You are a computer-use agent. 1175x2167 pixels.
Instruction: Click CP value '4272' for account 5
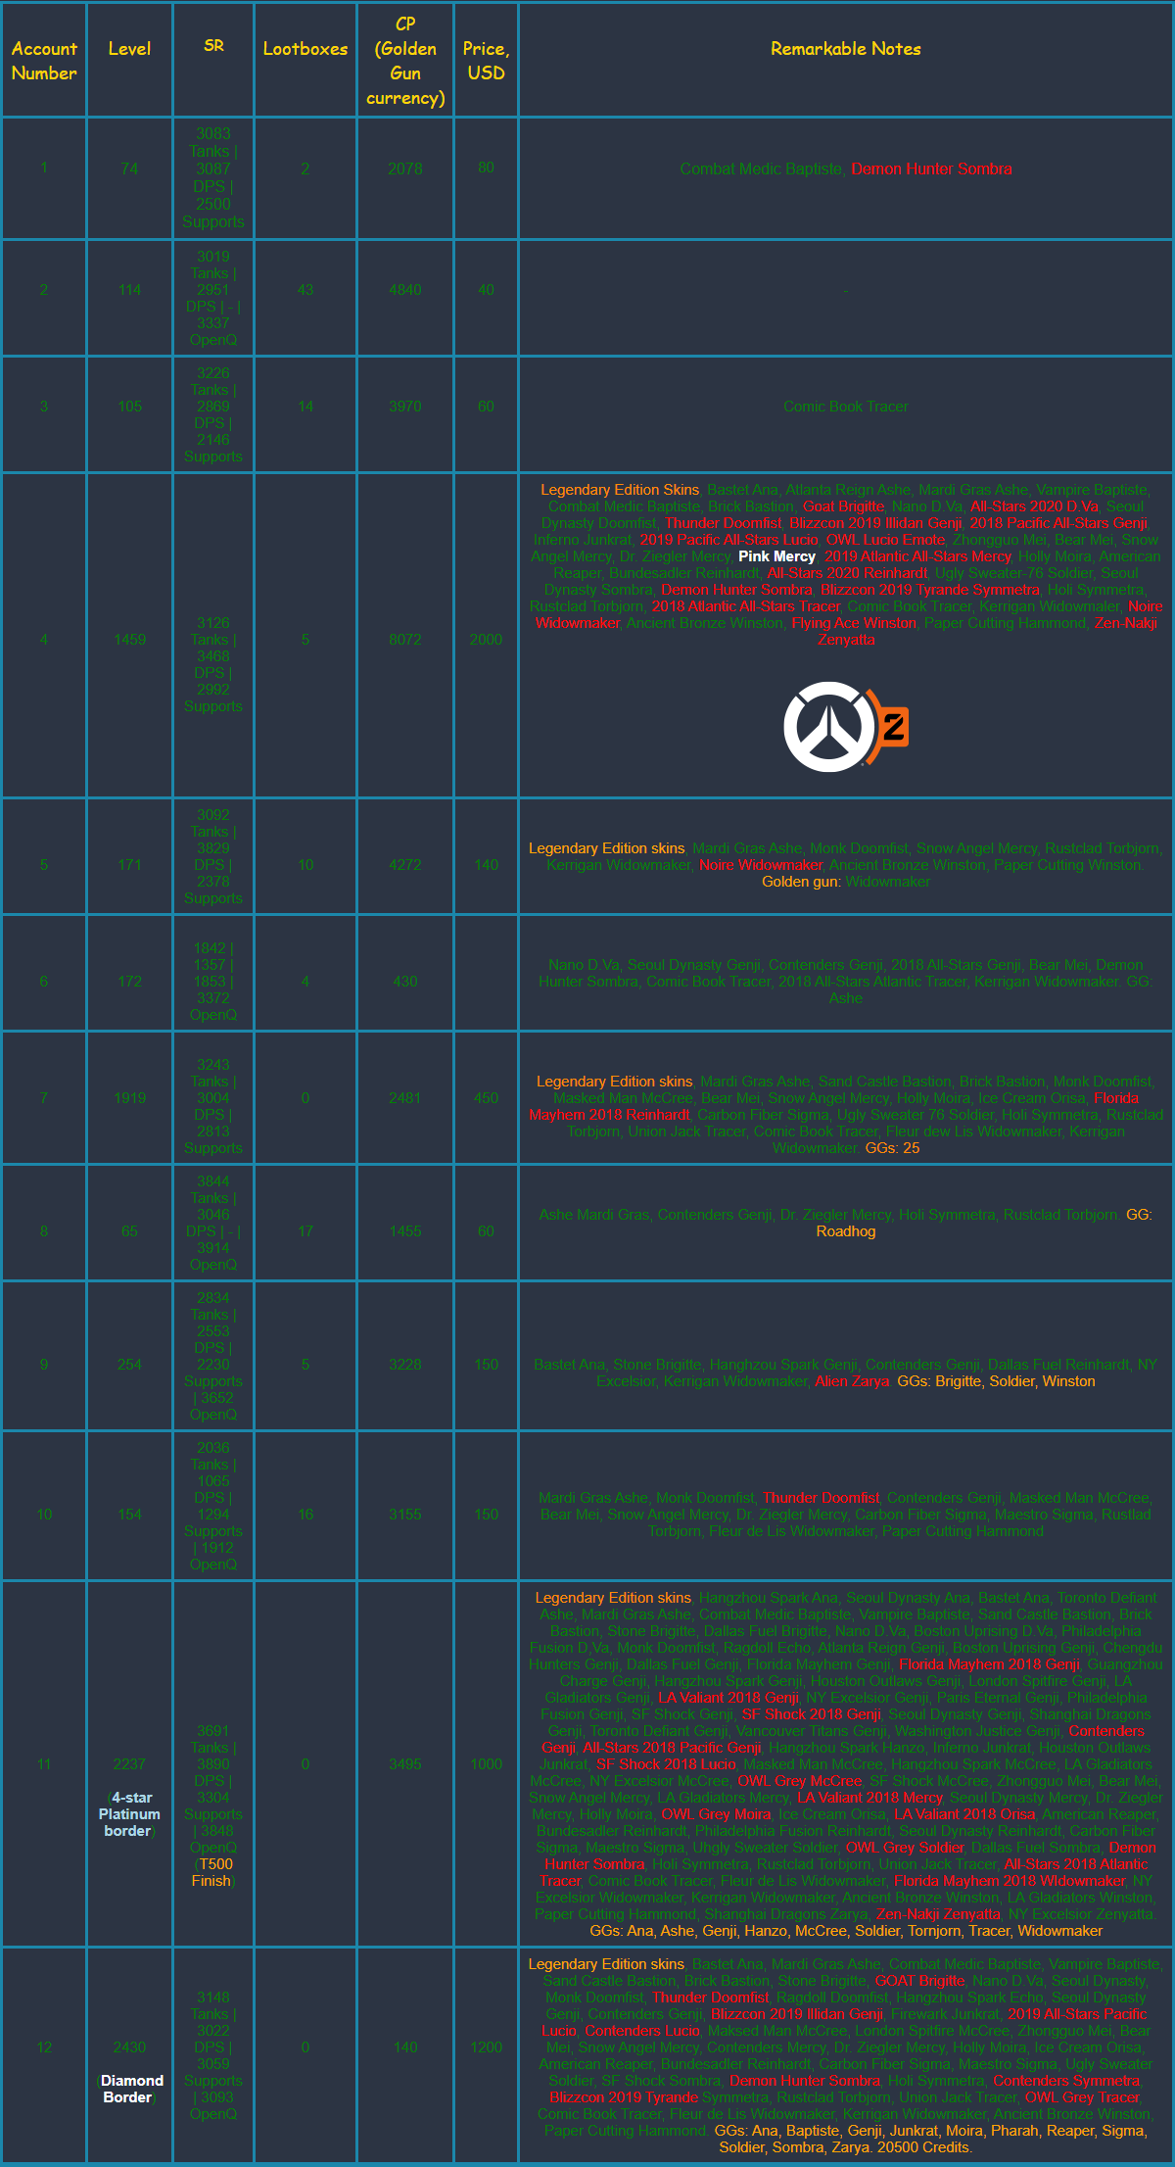[x=405, y=865]
